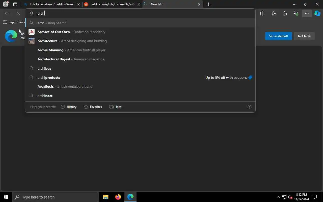Open the Favorites star toolbar icon
Viewport: 323px width, 202px height.
274,13
